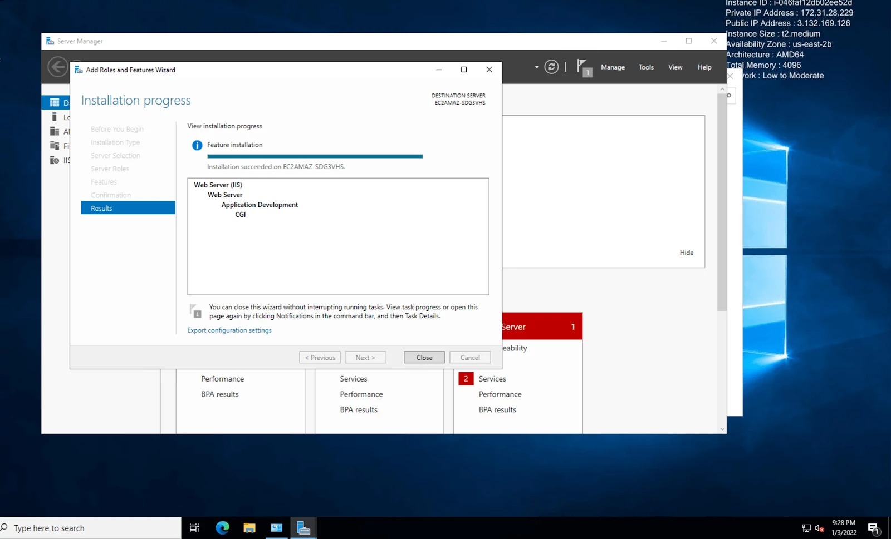Click the Confirmation step in the wizard
This screenshot has width=891, height=539.
pyautogui.click(x=111, y=195)
